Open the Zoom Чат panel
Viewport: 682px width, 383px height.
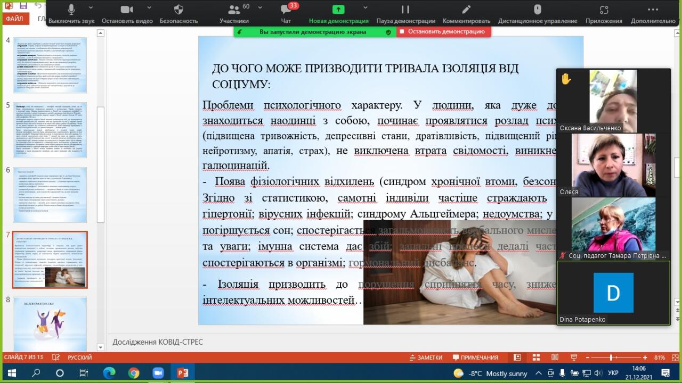point(286,14)
